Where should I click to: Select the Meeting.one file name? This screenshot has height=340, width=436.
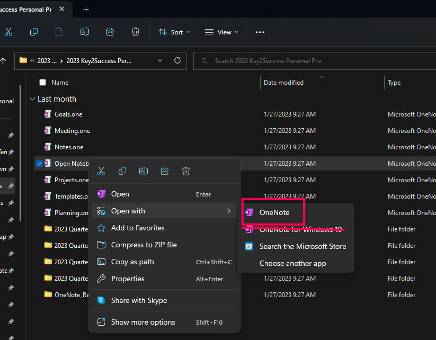(x=72, y=131)
